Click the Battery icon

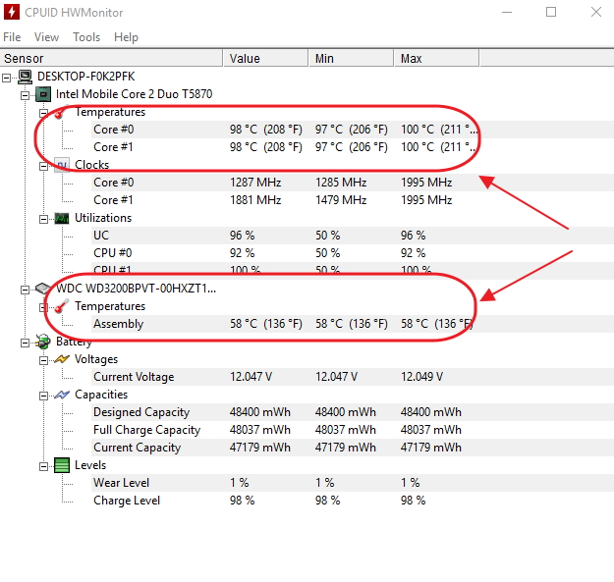point(43,342)
